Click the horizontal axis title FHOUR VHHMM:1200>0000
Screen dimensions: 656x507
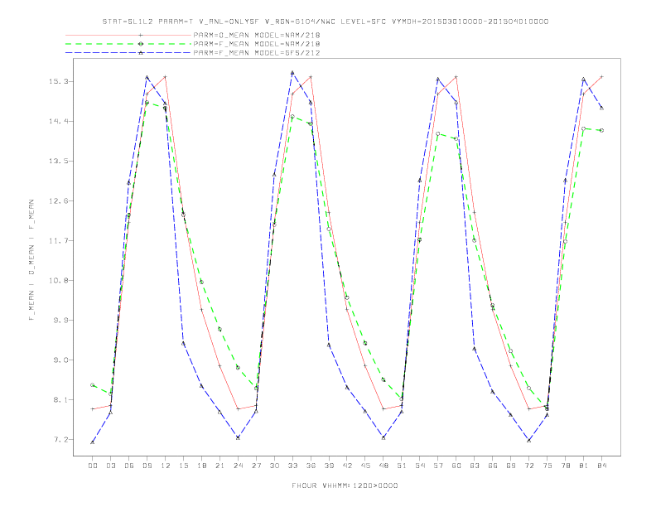tap(345, 485)
